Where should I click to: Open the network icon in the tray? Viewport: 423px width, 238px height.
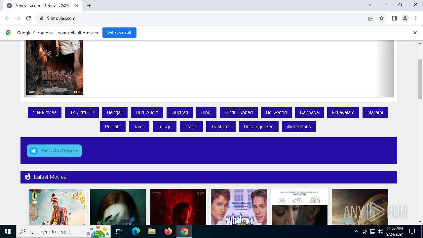coord(372,231)
